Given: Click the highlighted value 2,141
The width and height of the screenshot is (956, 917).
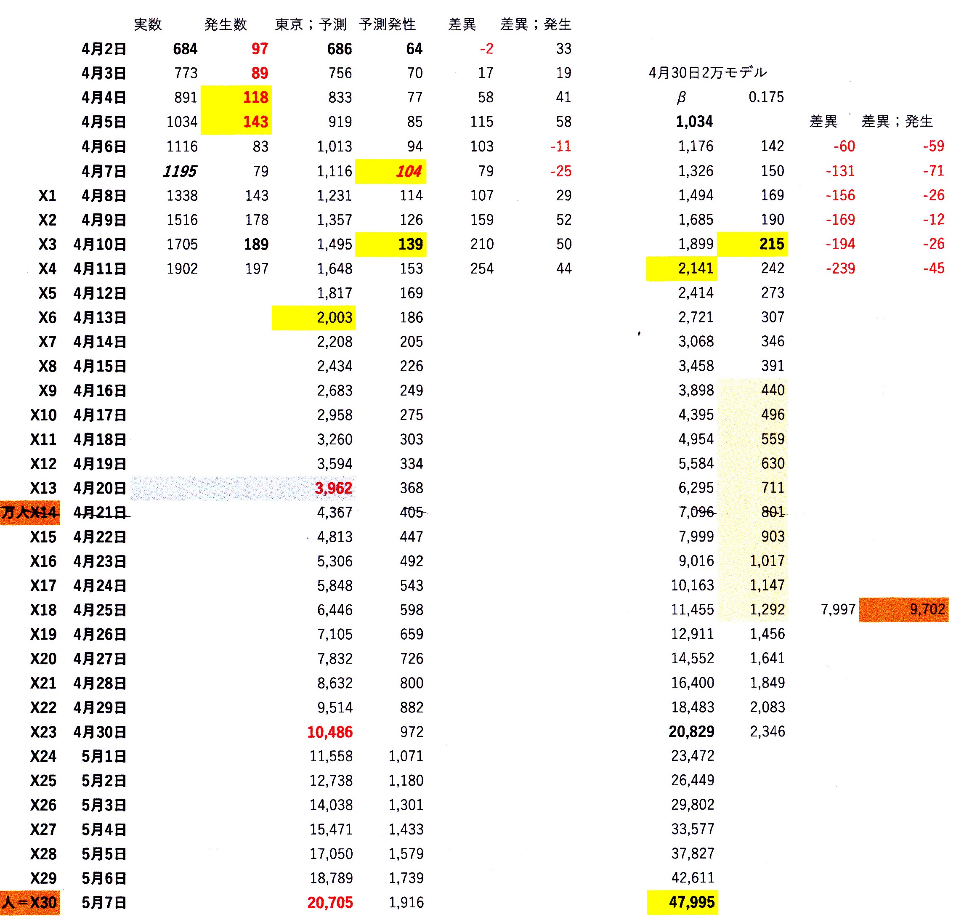Looking at the screenshot, I should (x=681, y=269).
